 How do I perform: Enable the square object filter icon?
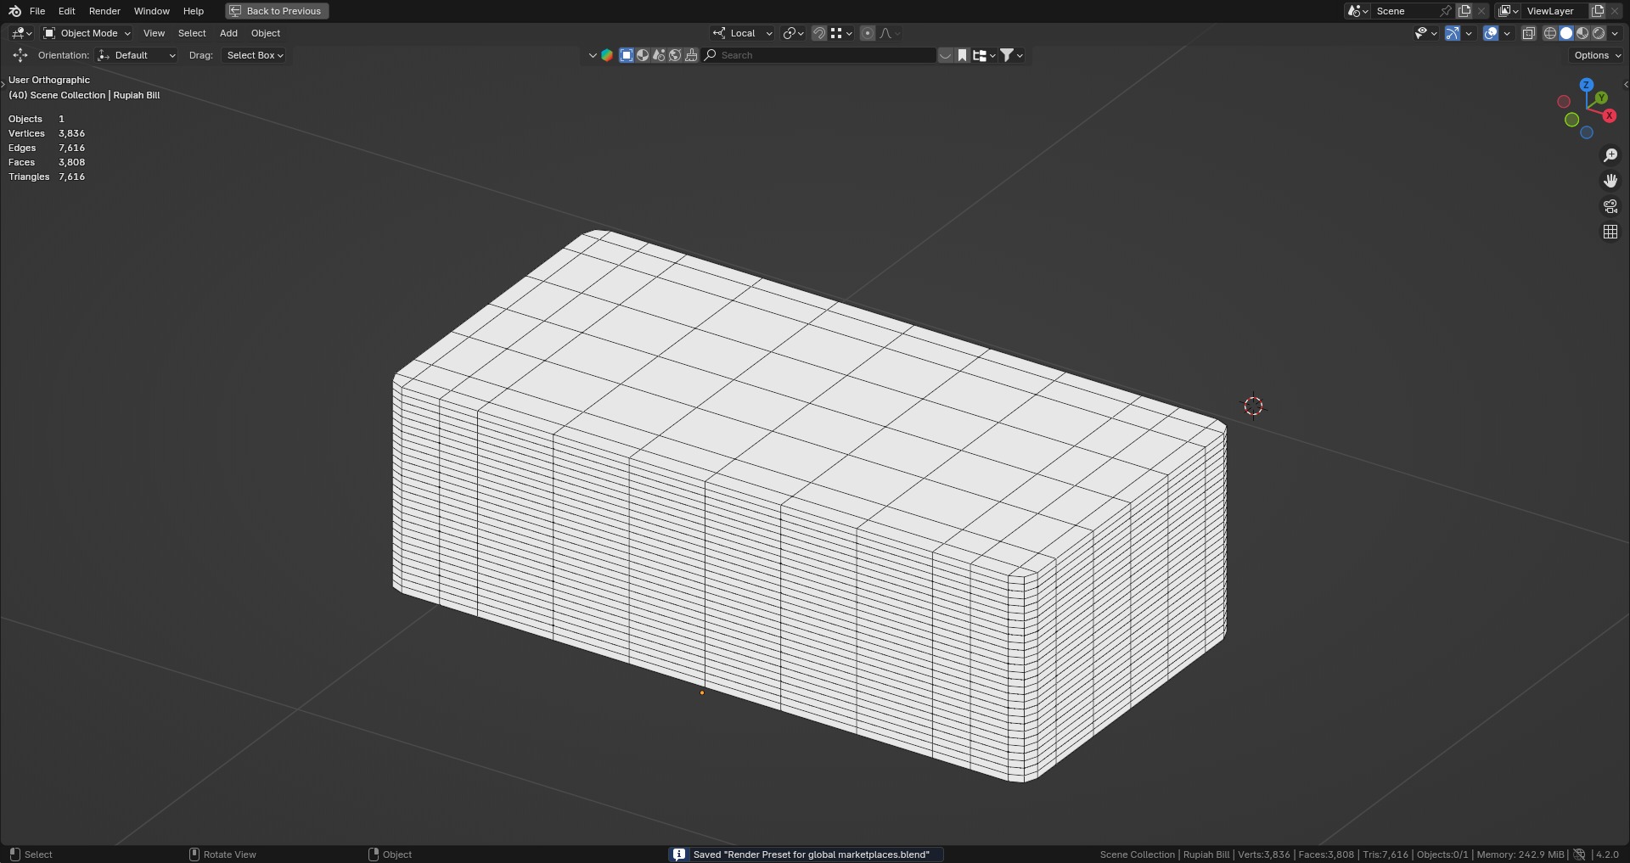[627, 55]
